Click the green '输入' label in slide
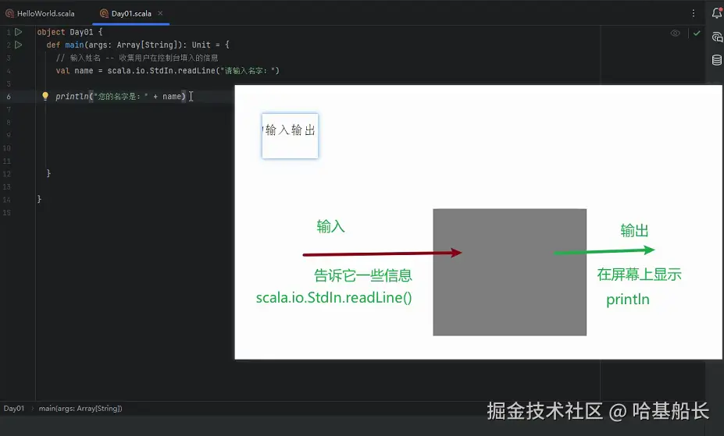The height and width of the screenshot is (436, 724). (330, 226)
